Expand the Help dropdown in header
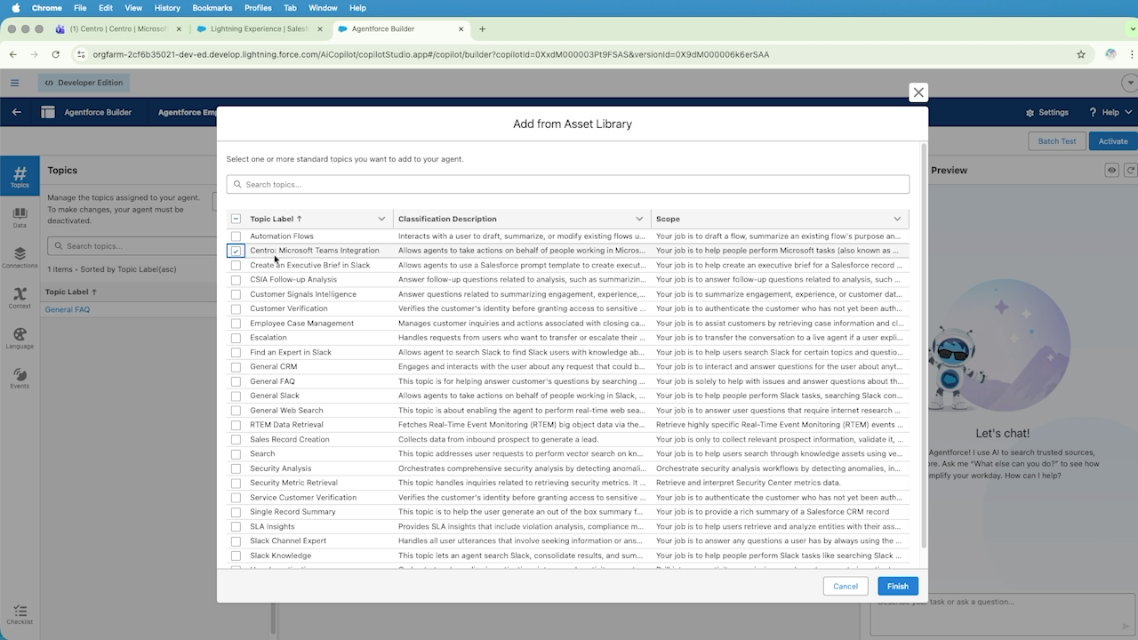This screenshot has width=1138, height=640. [1110, 113]
